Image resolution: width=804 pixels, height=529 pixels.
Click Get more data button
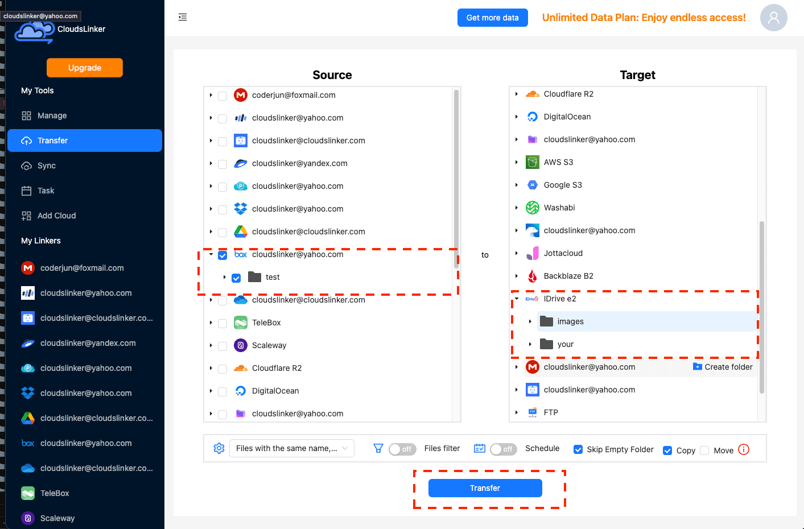tap(493, 18)
